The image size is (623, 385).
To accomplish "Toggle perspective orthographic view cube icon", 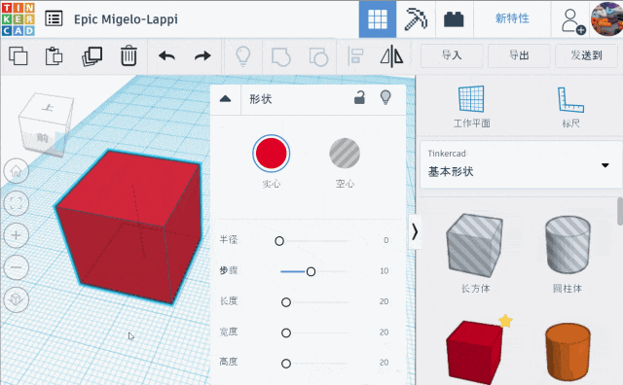I will tap(16, 299).
